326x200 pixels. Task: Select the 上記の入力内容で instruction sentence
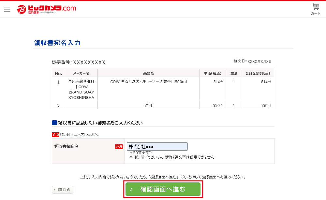163,177
